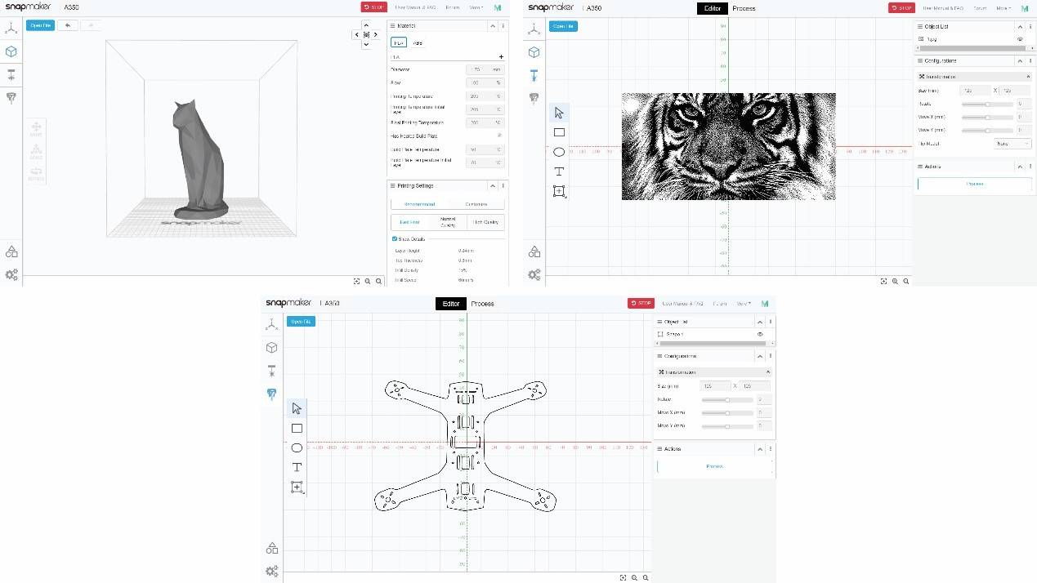
Task: Adjust the Move Y slider in the tiger laser window
Action: [987, 130]
